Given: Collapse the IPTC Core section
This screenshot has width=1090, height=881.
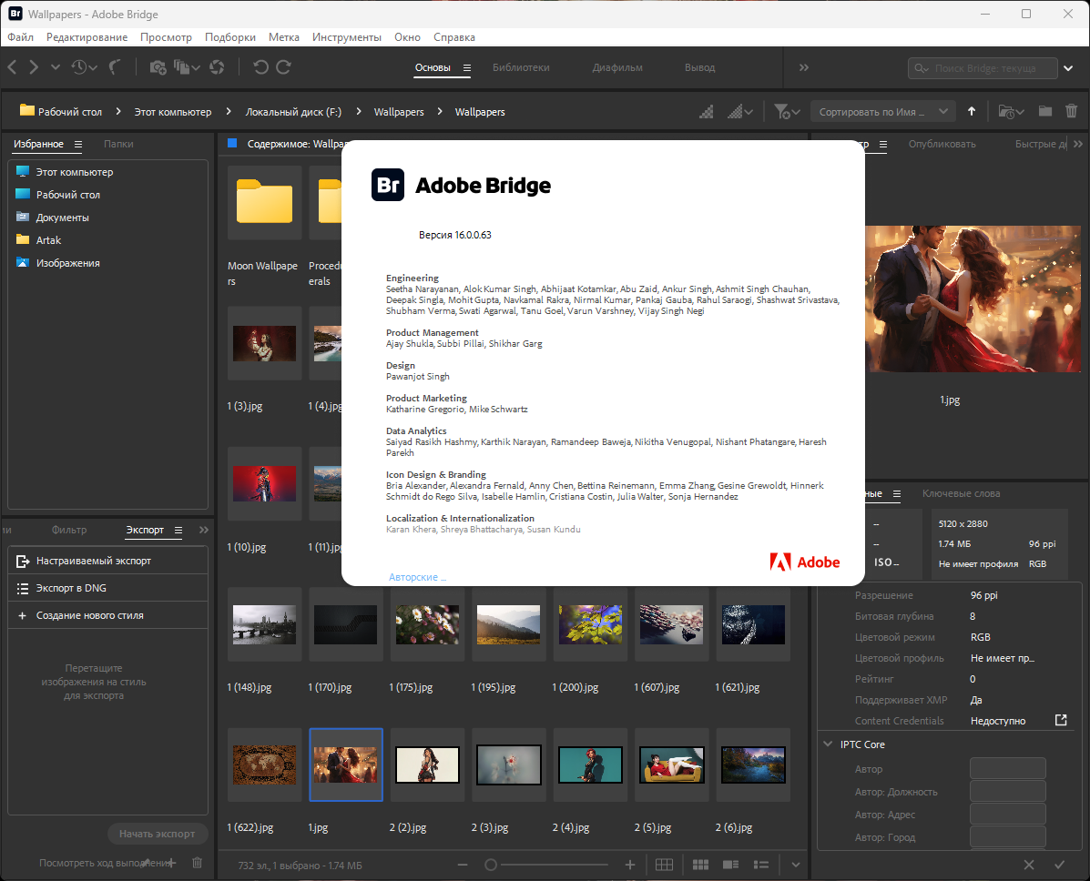Looking at the screenshot, I should [x=828, y=744].
